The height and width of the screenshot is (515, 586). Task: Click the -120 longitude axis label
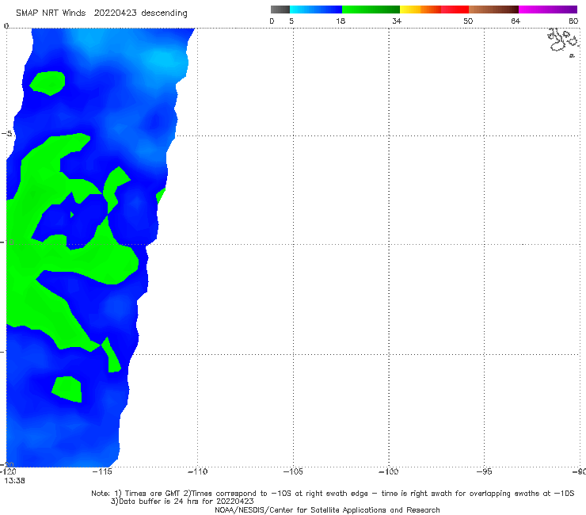pyautogui.click(x=8, y=471)
